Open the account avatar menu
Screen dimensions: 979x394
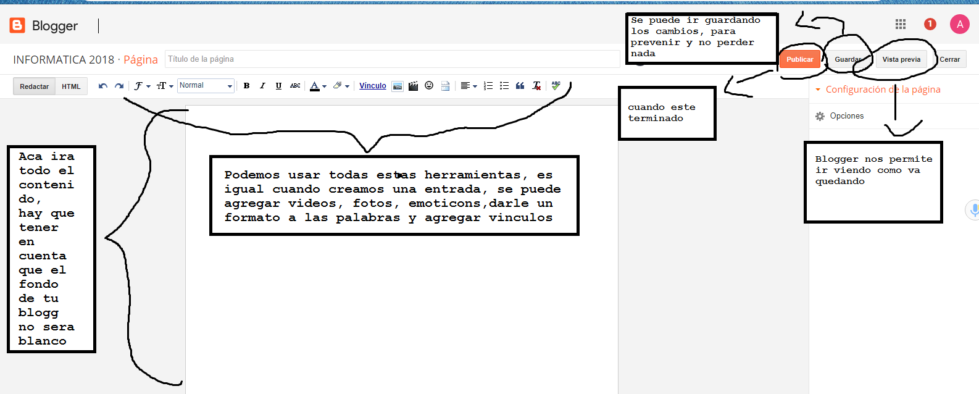tap(960, 24)
